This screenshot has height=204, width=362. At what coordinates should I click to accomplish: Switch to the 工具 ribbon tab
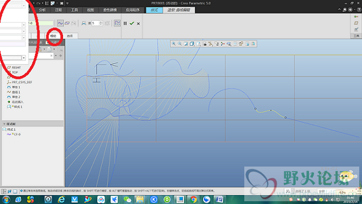click(74, 10)
